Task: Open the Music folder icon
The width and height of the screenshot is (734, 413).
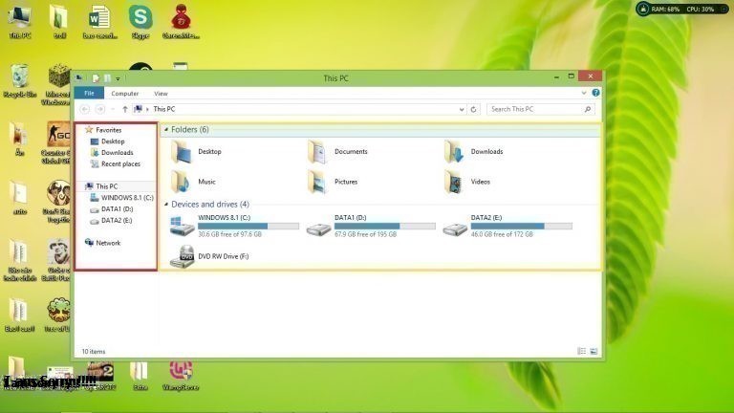Action: pos(182,182)
